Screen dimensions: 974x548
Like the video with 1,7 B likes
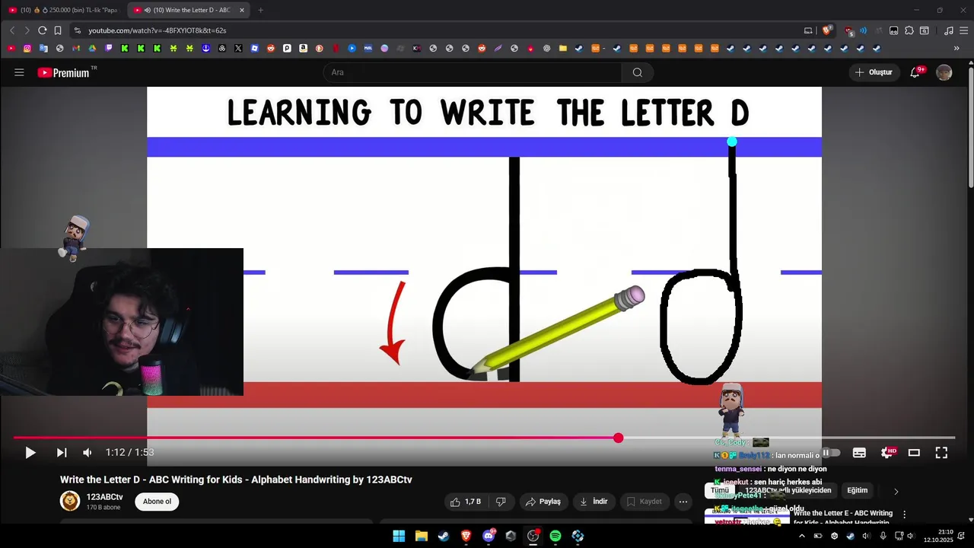pos(465,502)
